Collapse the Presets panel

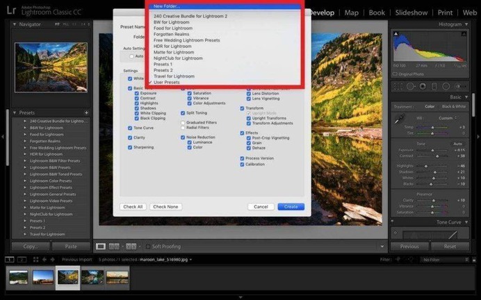coord(15,112)
